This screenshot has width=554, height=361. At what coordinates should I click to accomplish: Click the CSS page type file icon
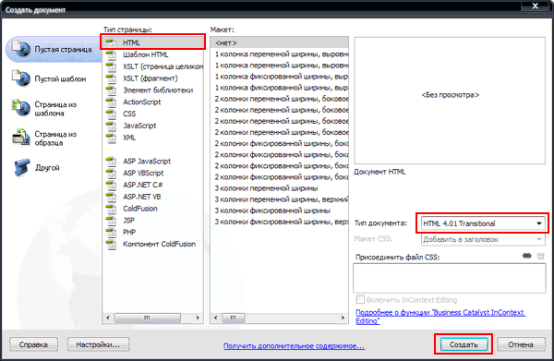point(112,114)
